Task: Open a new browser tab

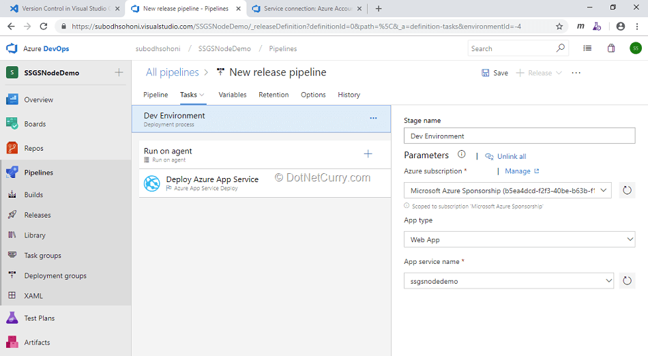Action: pos(379,8)
